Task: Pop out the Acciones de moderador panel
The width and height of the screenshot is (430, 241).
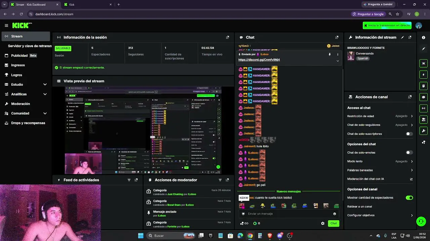Action: 227,180
